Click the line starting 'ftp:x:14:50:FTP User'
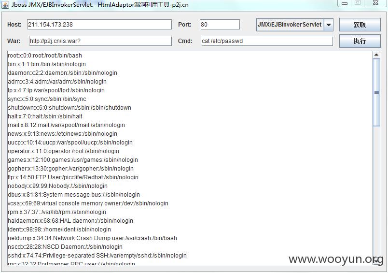The width and height of the screenshot is (388, 273). point(73,177)
